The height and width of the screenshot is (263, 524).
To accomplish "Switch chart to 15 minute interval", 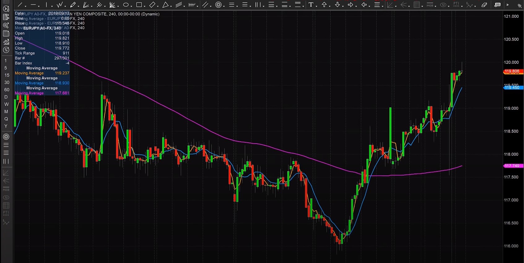I will click(7, 75).
